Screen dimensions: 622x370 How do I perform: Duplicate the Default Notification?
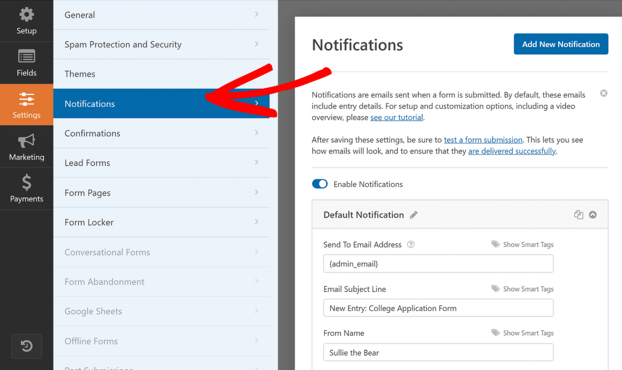click(578, 215)
